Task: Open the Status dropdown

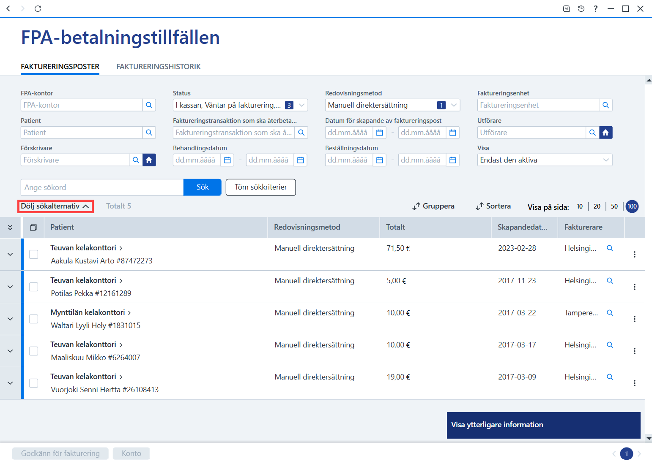Action: (240, 105)
